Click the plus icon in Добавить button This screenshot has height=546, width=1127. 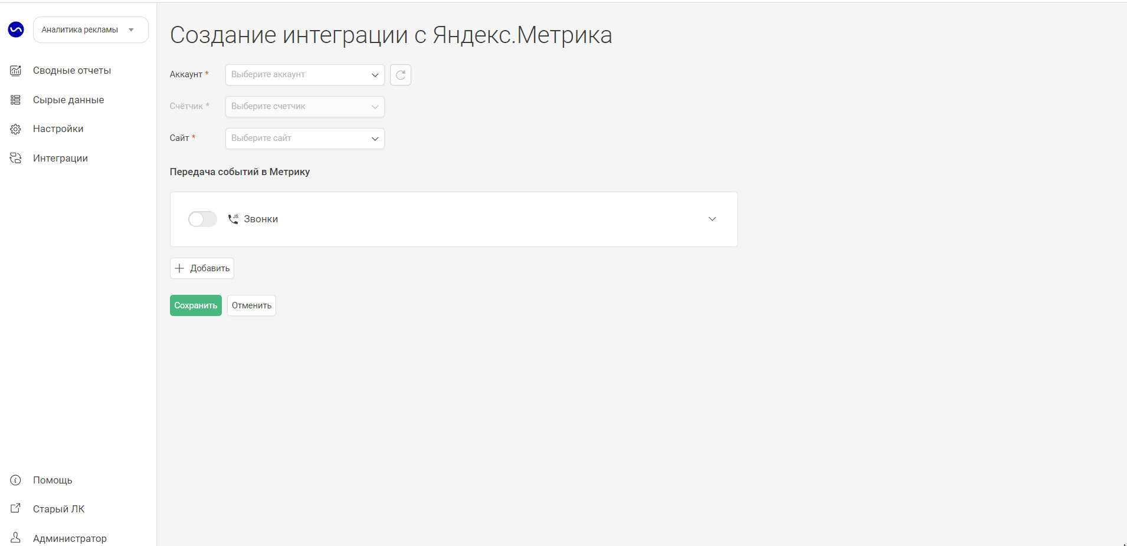pyautogui.click(x=180, y=268)
